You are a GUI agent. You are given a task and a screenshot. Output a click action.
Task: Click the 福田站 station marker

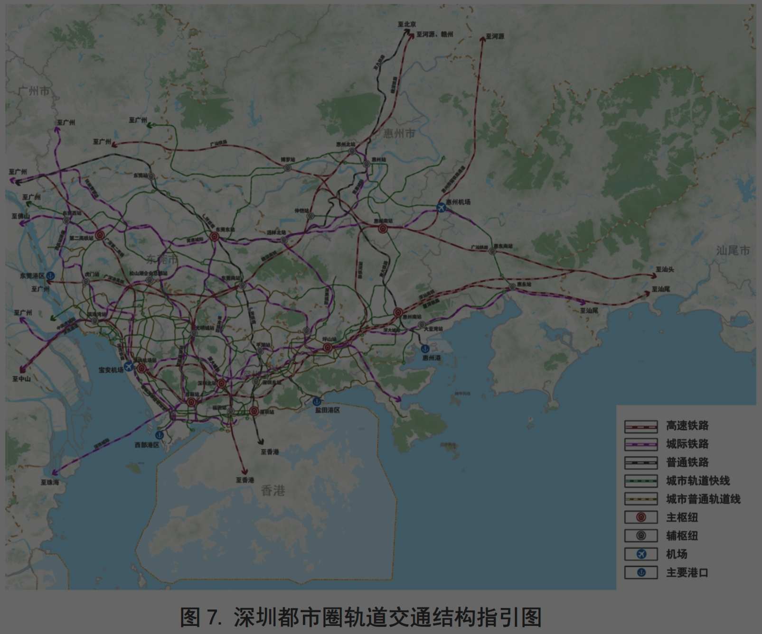click(231, 411)
